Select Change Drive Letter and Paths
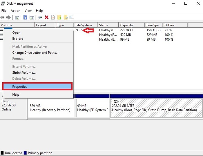The height and width of the screenshot is (156, 203). coord(35,53)
